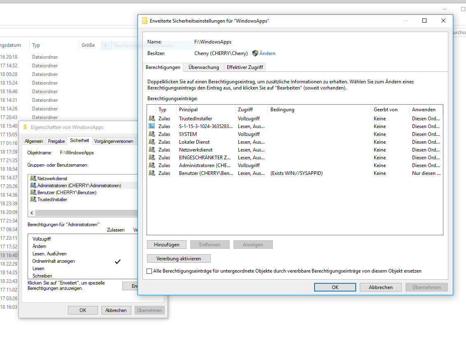Click Administratoren group icon in Eigenschaften window
This screenshot has width=466, height=349.
(x=33, y=185)
